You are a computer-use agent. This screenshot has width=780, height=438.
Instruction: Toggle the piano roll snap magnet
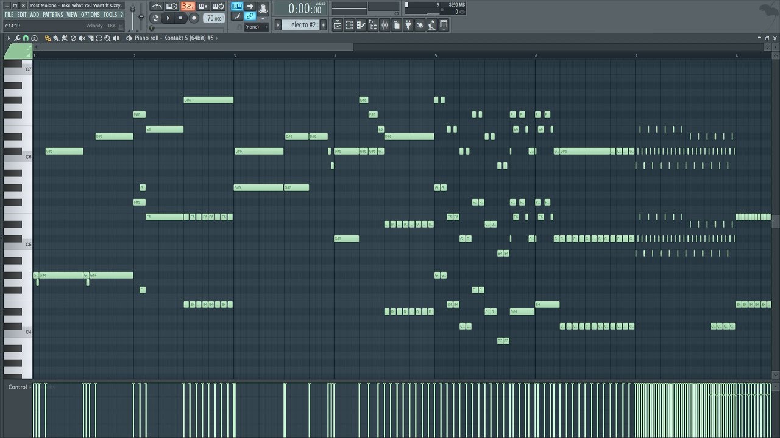[x=26, y=38]
